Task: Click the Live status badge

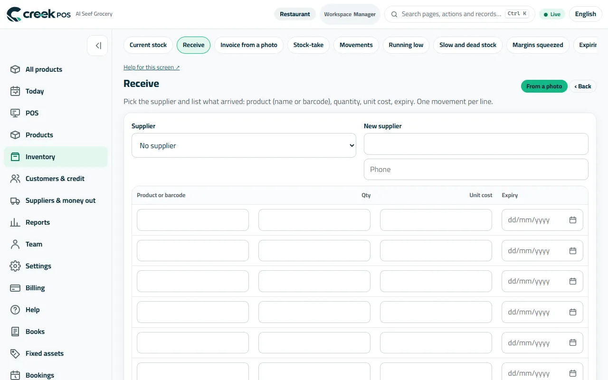Action: (x=552, y=14)
